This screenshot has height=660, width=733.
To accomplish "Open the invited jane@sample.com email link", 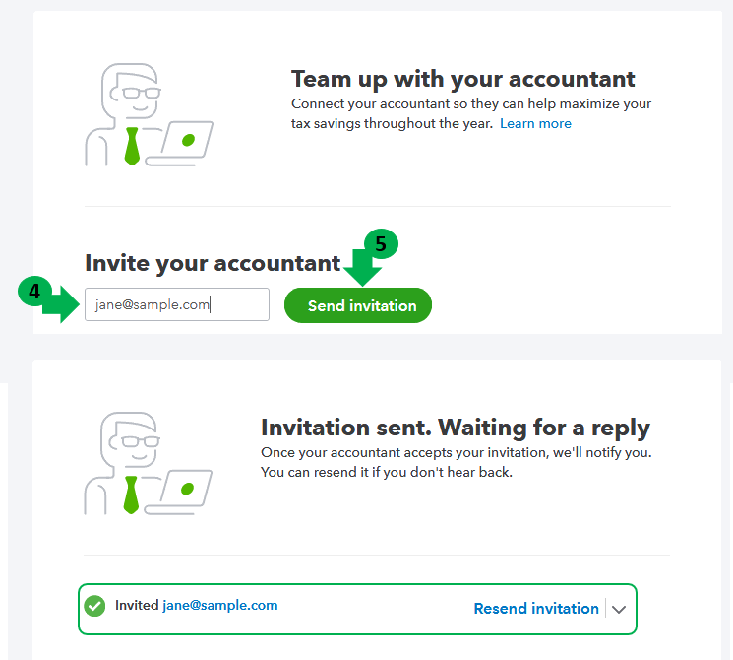I will pyautogui.click(x=220, y=605).
